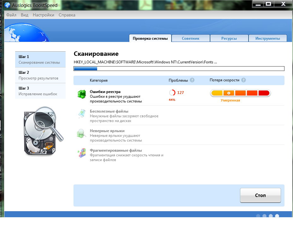Click the Неверные ярлыки category title
The height and width of the screenshot is (227, 293).
tap(107, 131)
